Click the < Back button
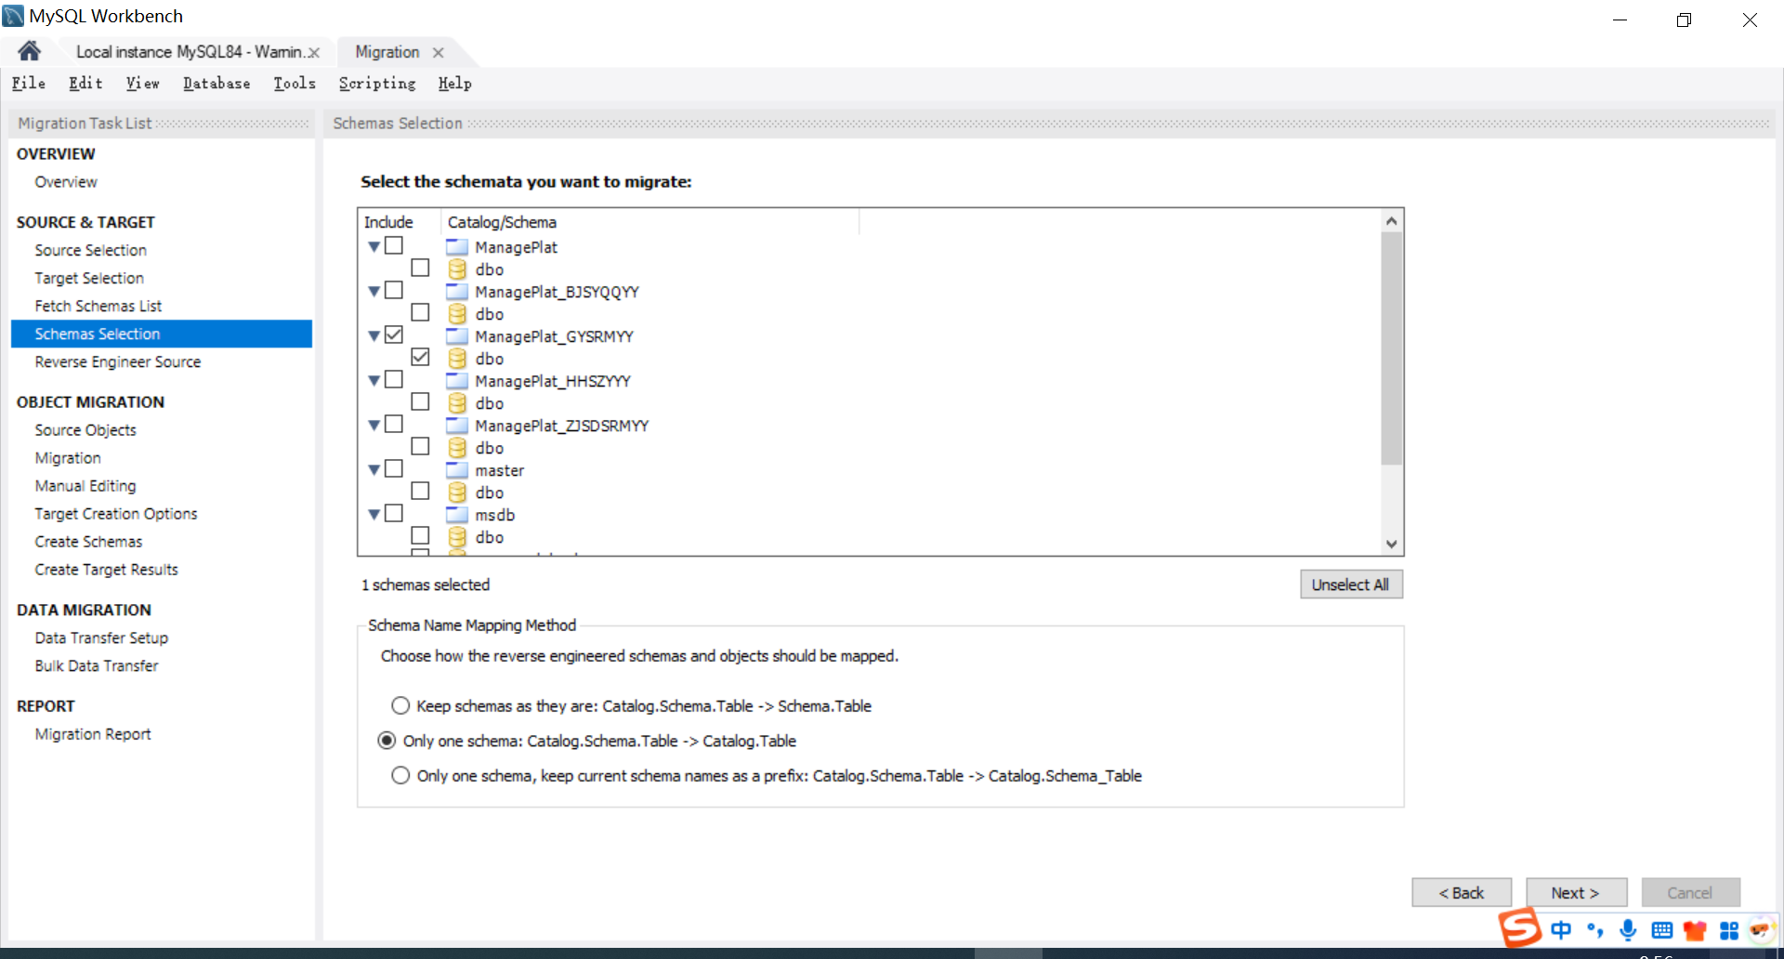The height and width of the screenshot is (959, 1784). (x=1462, y=892)
